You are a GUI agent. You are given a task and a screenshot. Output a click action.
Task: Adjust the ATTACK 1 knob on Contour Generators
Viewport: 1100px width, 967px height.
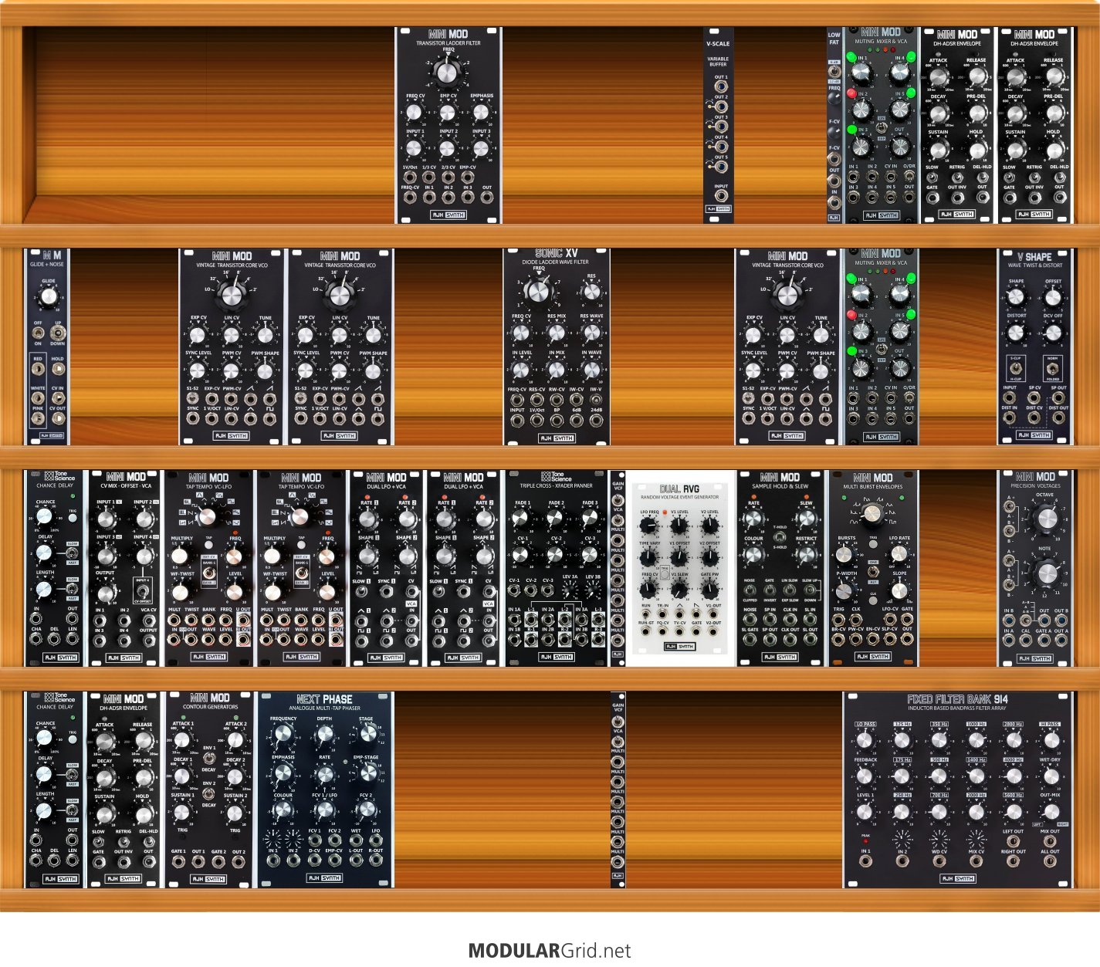click(x=182, y=742)
